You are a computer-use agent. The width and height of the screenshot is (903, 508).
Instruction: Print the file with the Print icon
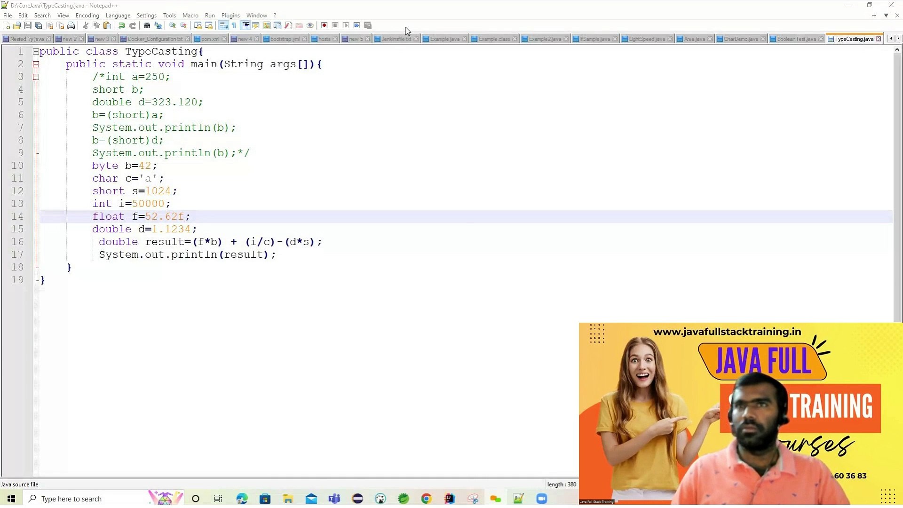click(x=71, y=26)
